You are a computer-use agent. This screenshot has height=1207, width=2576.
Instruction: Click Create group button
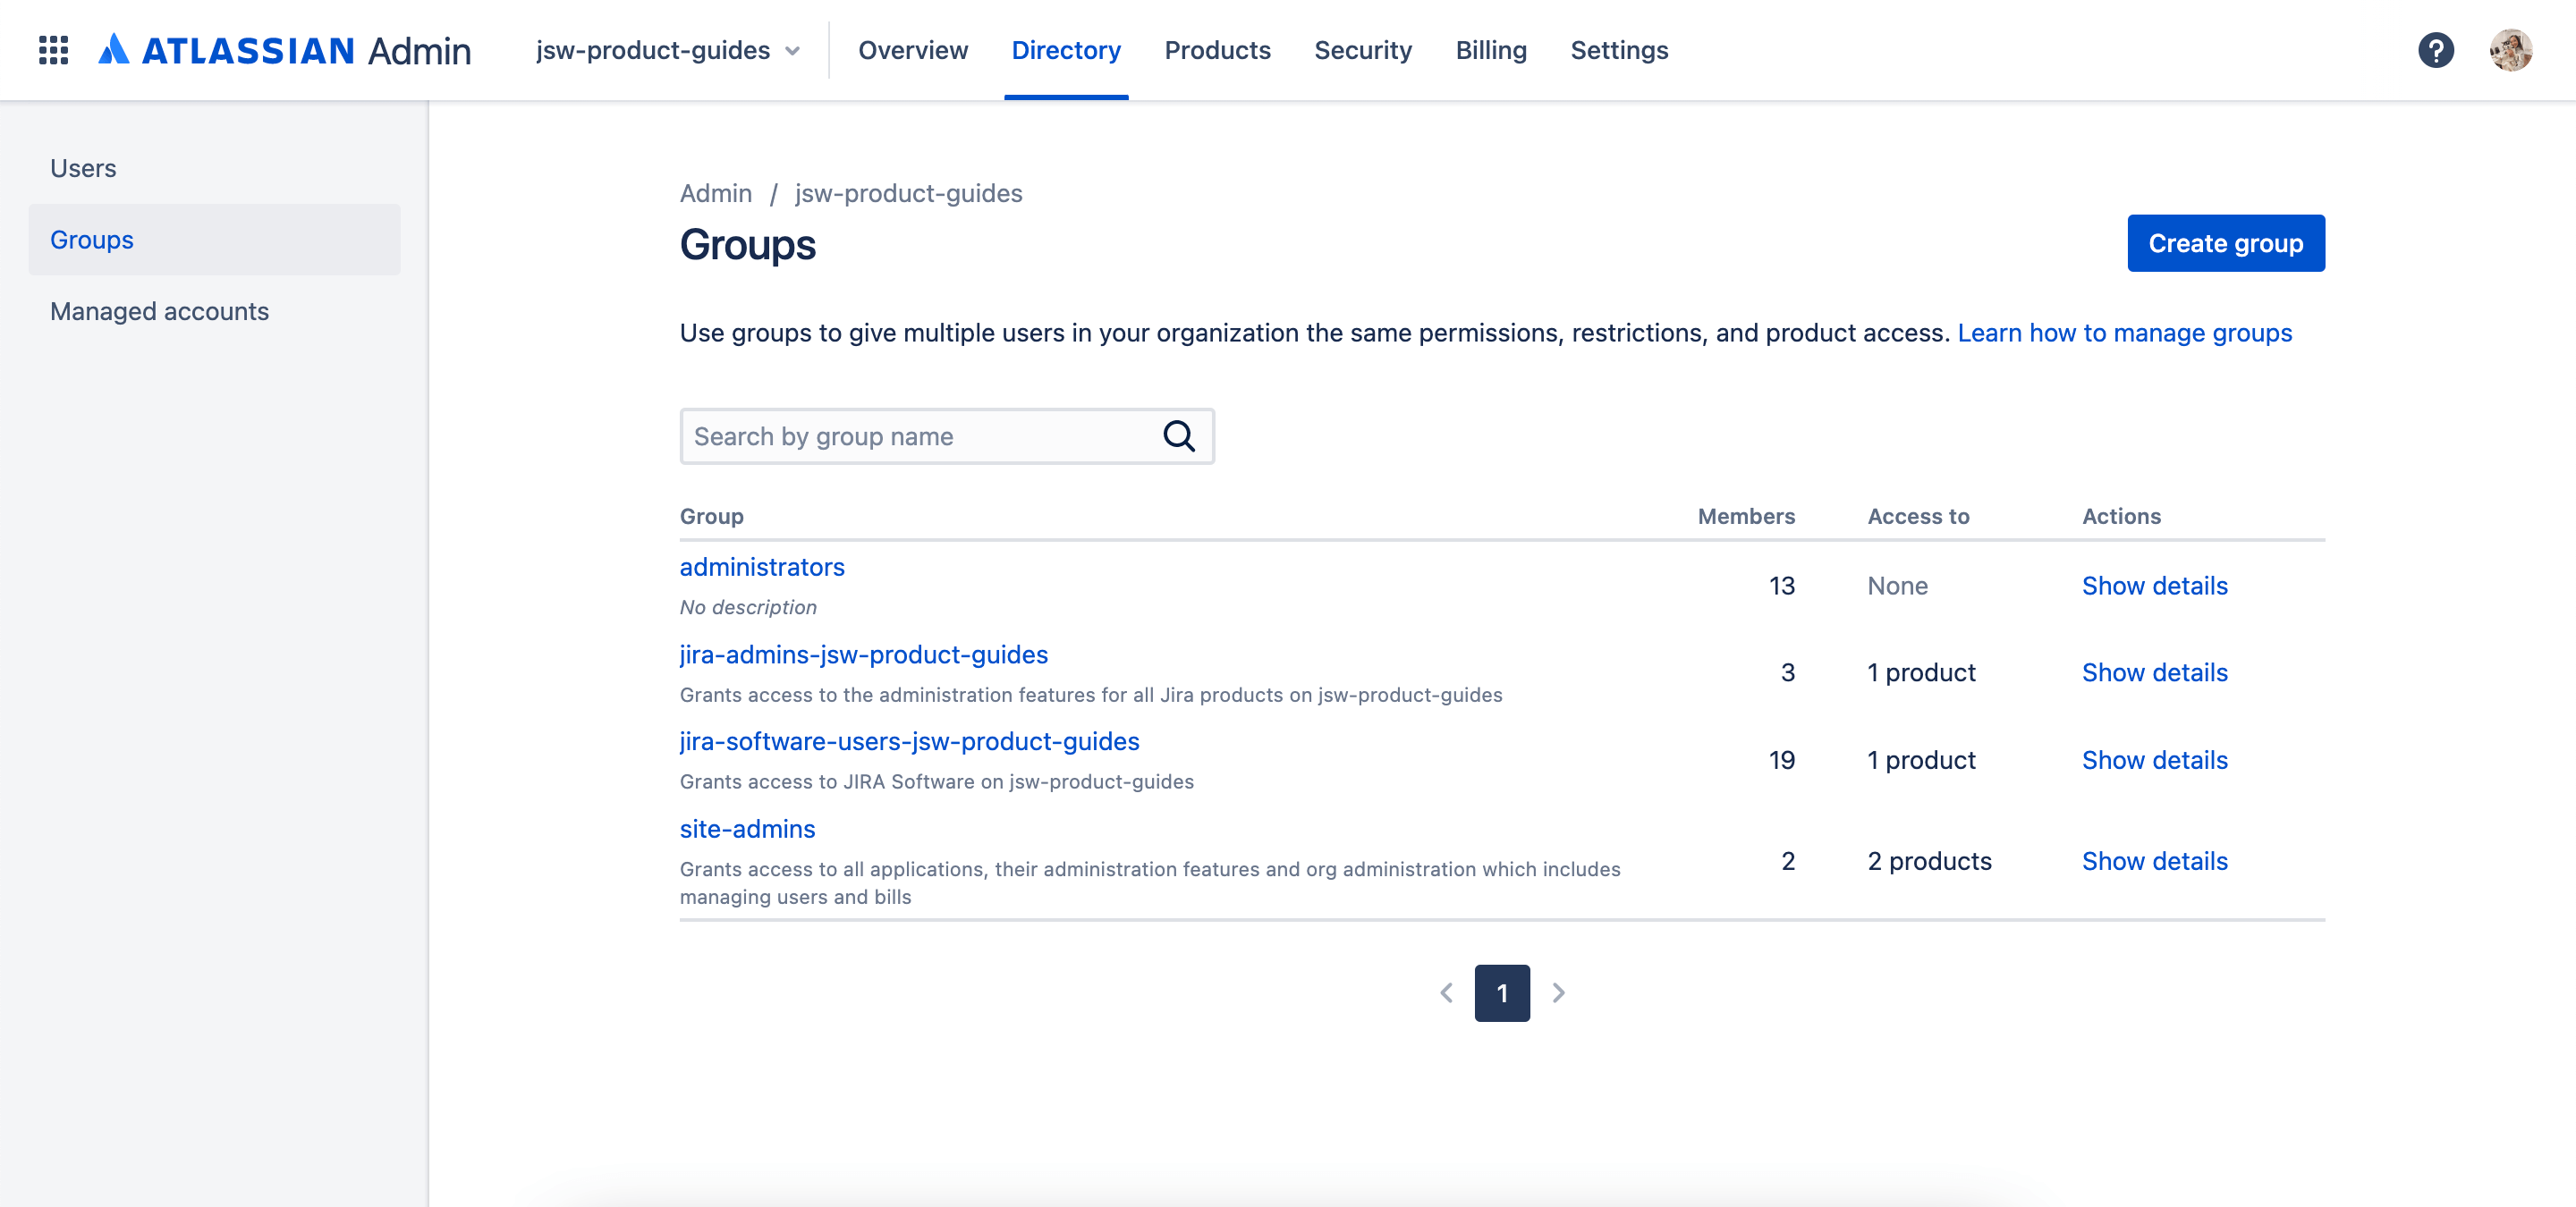point(2224,243)
